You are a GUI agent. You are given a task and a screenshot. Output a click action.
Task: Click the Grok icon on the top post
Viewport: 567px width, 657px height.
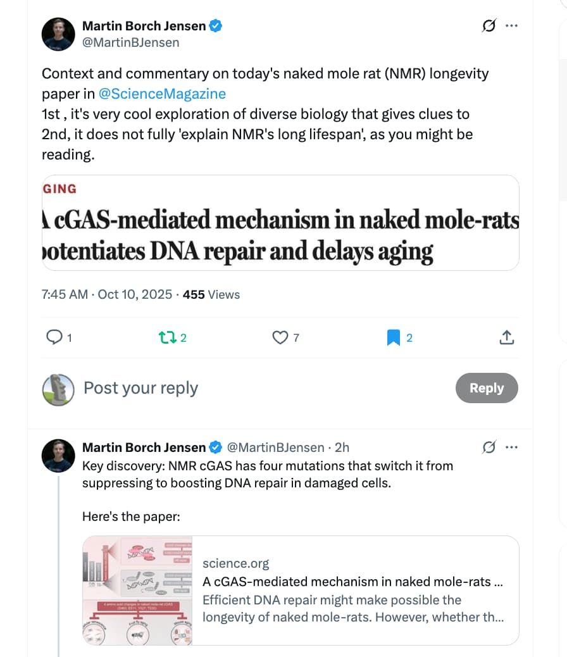point(489,26)
